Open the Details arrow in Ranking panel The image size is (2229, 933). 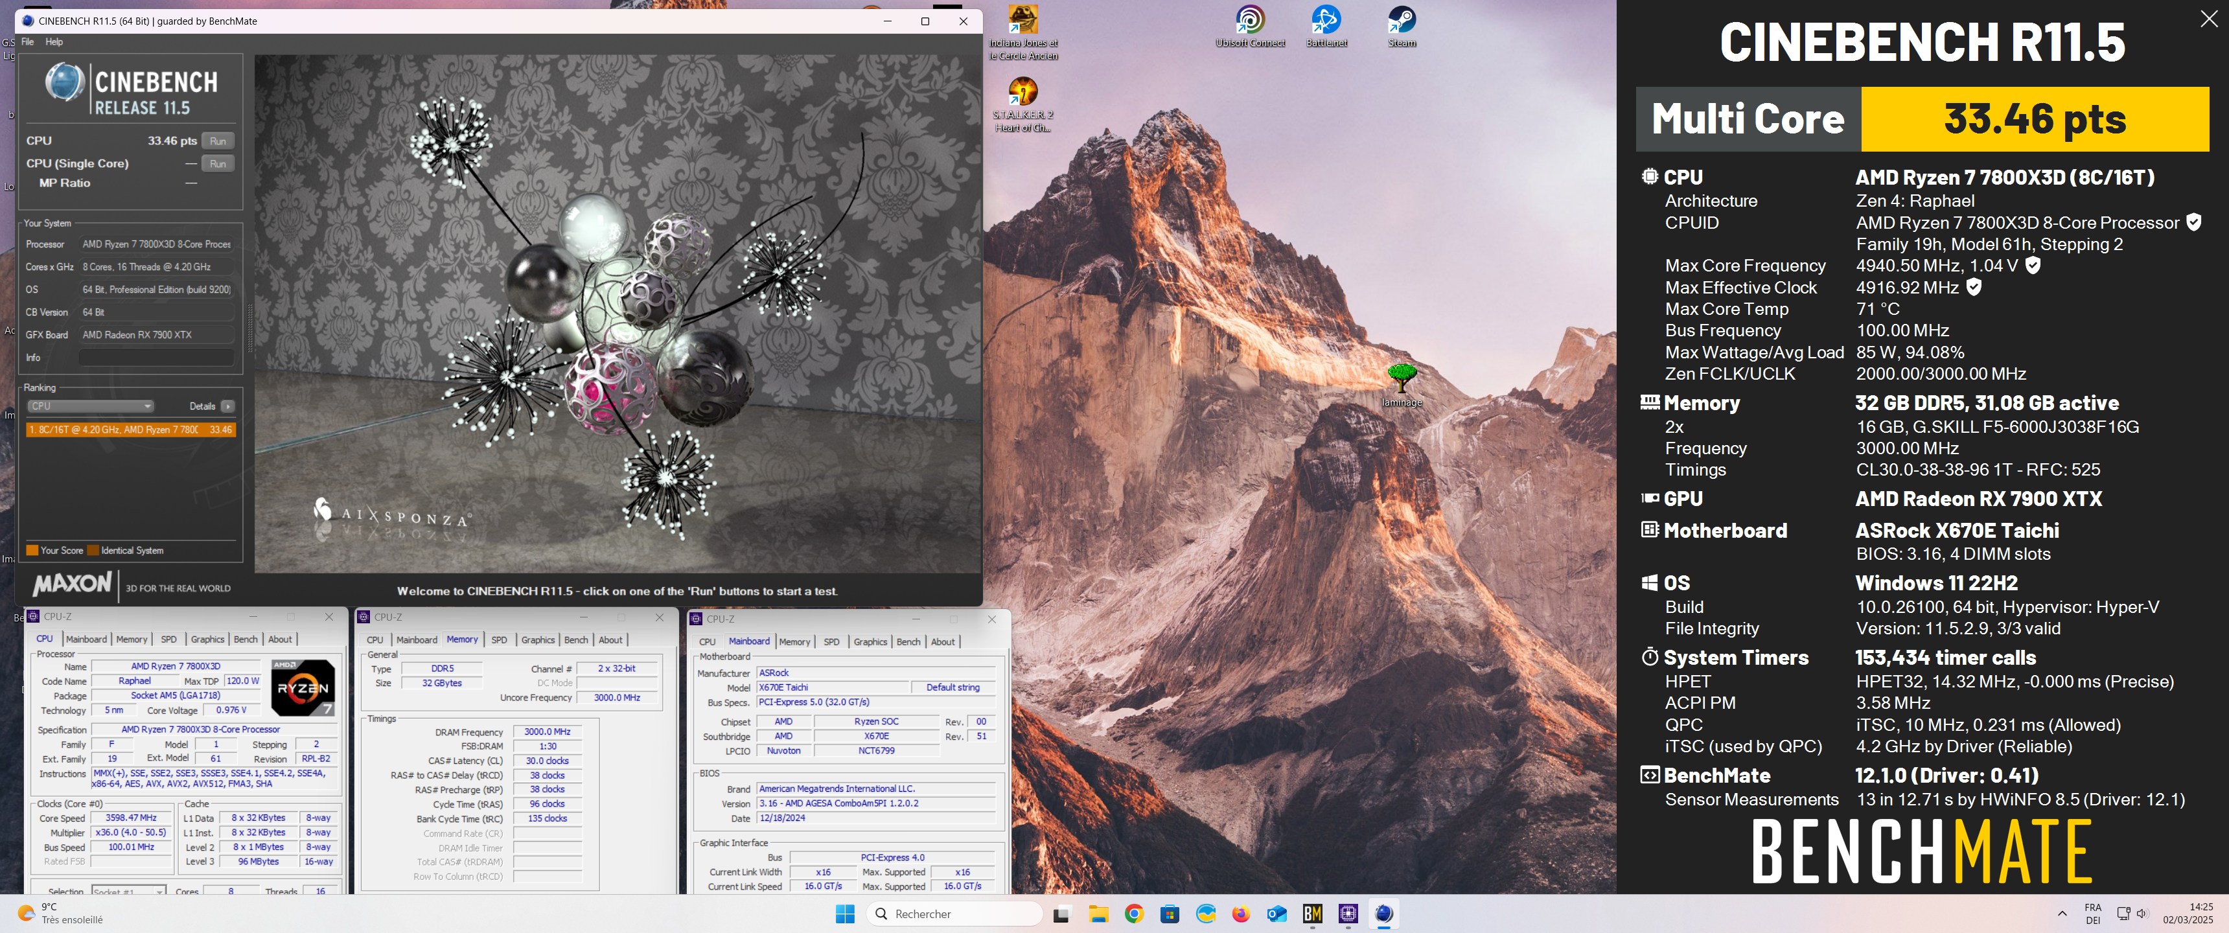(x=227, y=406)
